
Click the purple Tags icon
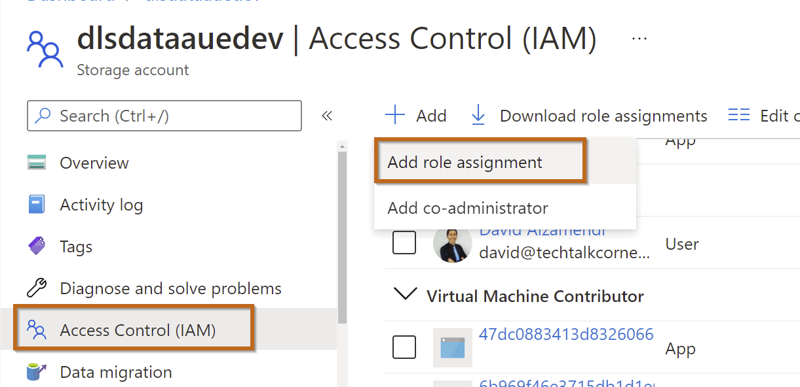coord(37,246)
